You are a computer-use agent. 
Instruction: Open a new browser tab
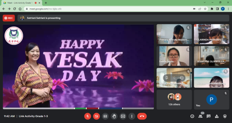point(46,3)
